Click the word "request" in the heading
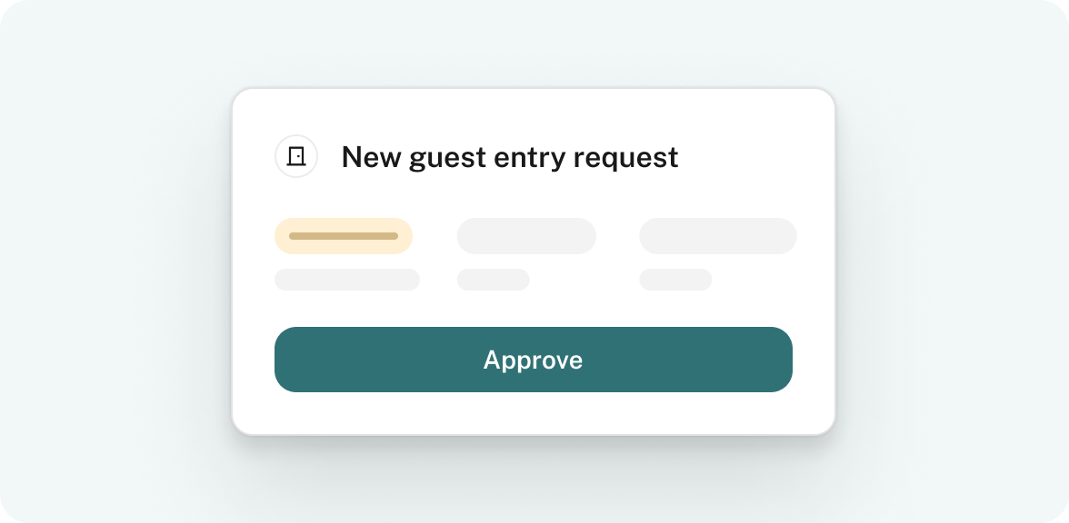This screenshot has width=1069, height=523. click(625, 159)
